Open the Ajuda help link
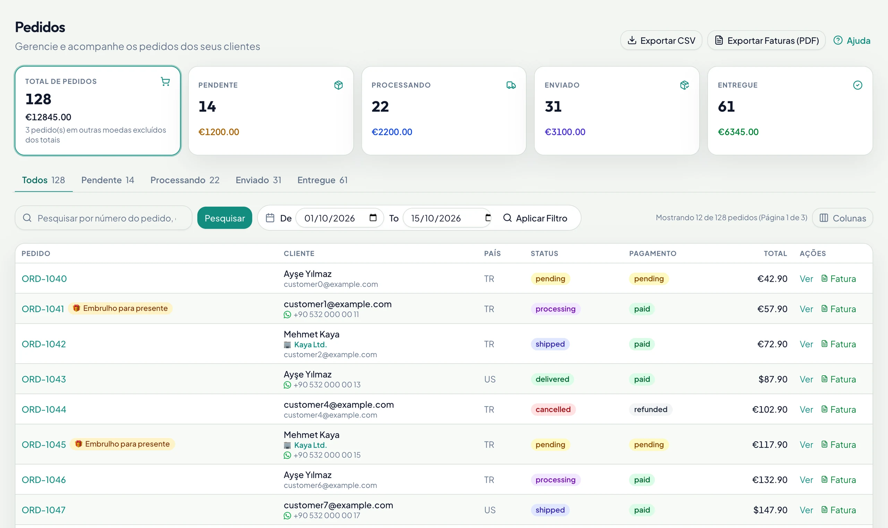The image size is (888, 528). click(852, 40)
